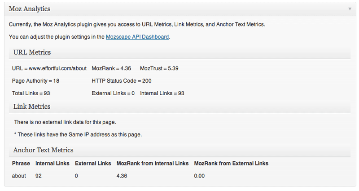Select the Link Metrics section header
Image resolution: width=359 pixels, height=191 pixels.
coord(32,107)
